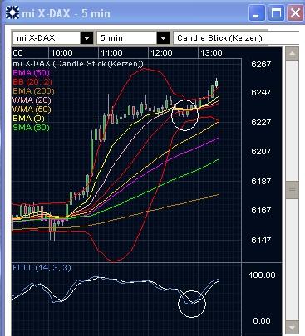Click the 6207 price axis value
This screenshot has height=336, width=305.
pos(261,151)
